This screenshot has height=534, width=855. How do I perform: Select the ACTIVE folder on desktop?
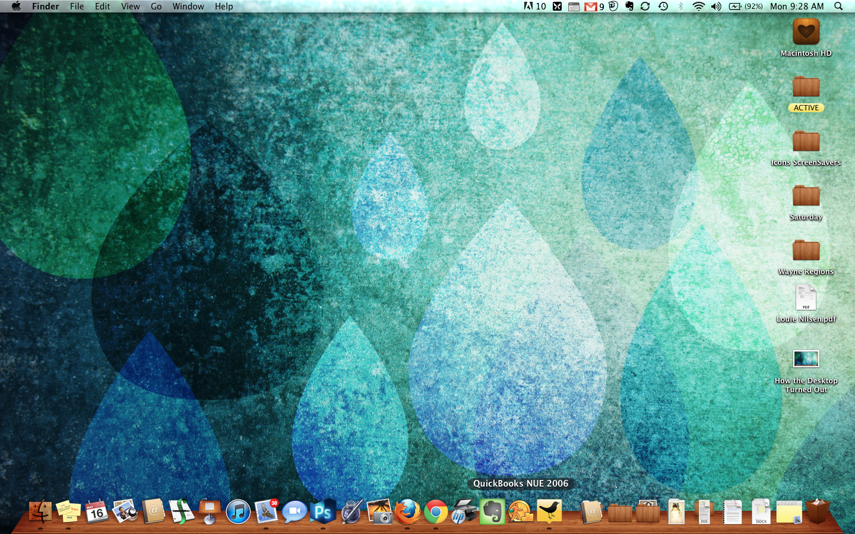(806, 93)
